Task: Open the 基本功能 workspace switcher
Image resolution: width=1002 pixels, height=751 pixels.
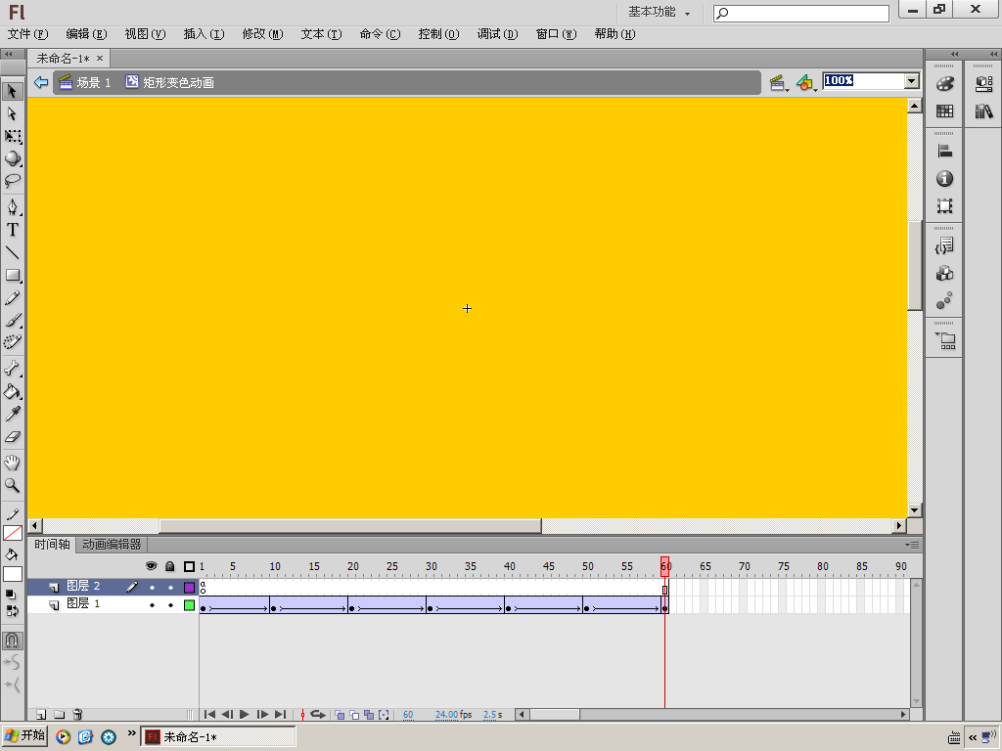Action: pos(659,12)
